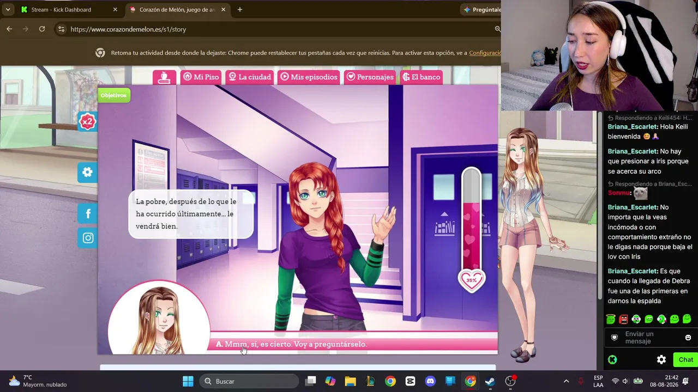Image resolution: width=698 pixels, height=392 pixels.
Task: Open File Explorer from the taskbar
Action: (350, 381)
